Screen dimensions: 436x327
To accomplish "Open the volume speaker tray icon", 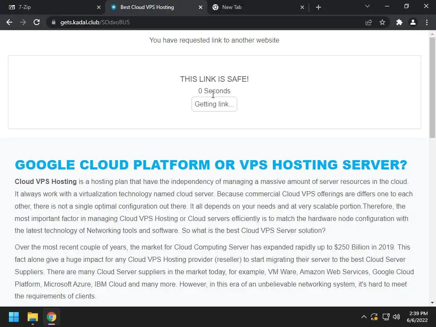I will 396,317.
